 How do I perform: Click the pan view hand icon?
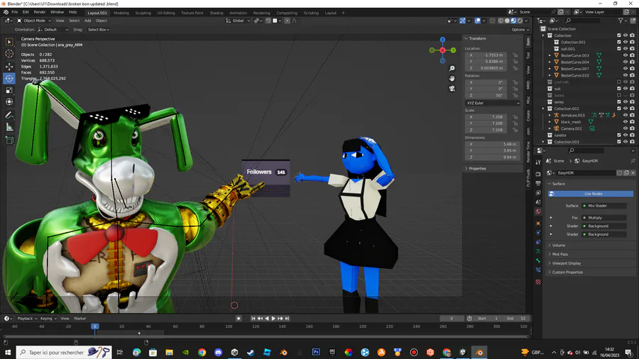coord(452,78)
